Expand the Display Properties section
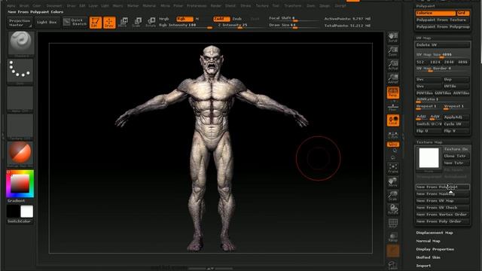The width and height of the screenshot is (482, 271). tap(435, 249)
